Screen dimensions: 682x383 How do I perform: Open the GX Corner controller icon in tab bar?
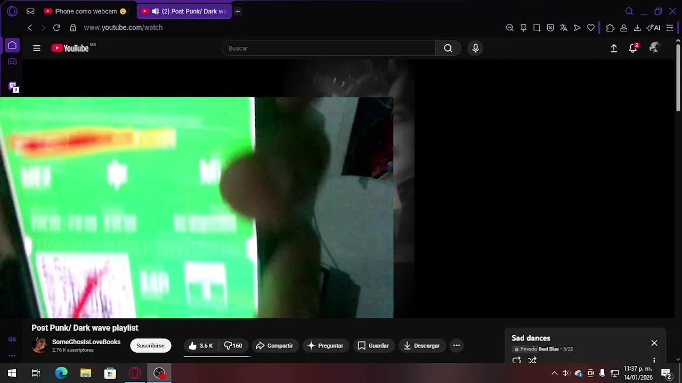click(30, 11)
